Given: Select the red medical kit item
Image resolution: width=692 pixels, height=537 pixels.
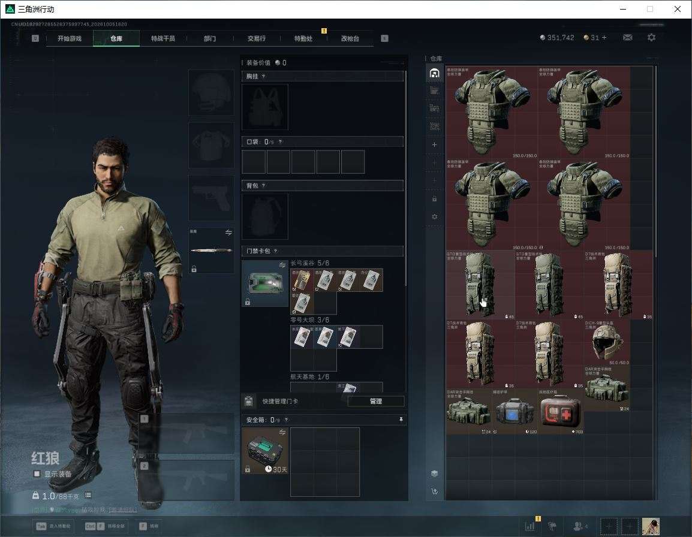Looking at the screenshot, I should click(x=561, y=411).
